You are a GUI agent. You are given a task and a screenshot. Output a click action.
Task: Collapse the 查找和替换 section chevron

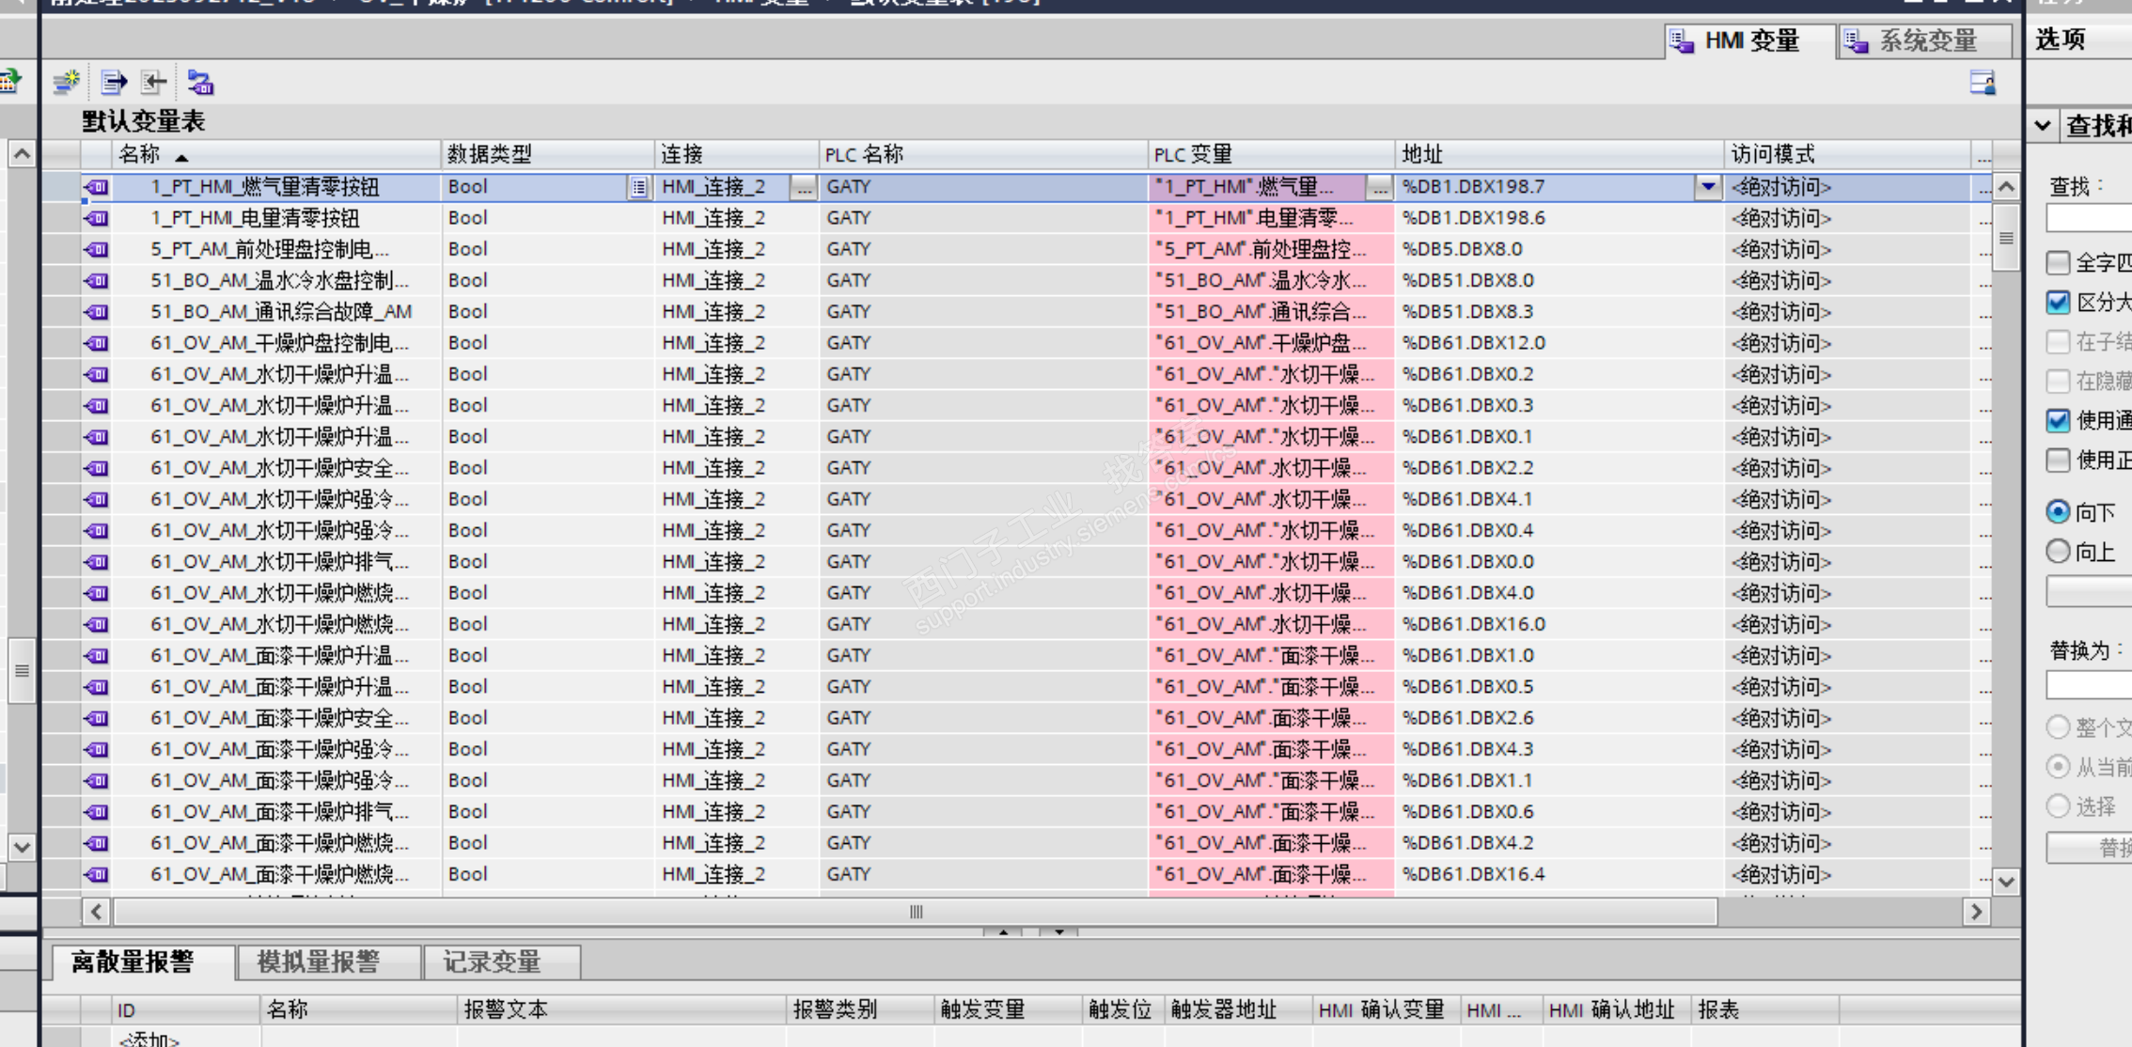pyautogui.click(x=2042, y=125)
